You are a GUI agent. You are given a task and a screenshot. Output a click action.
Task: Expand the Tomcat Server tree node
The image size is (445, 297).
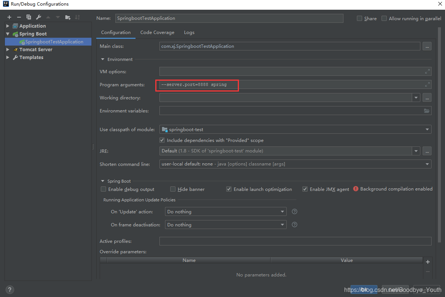coord(8,49)
